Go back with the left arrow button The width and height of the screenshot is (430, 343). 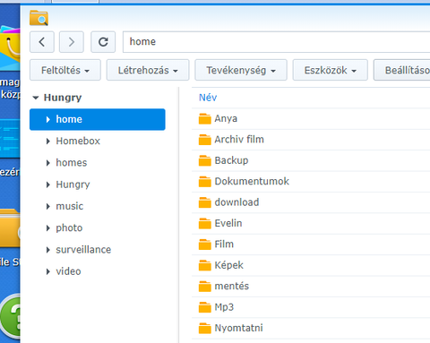pos(42,42)
